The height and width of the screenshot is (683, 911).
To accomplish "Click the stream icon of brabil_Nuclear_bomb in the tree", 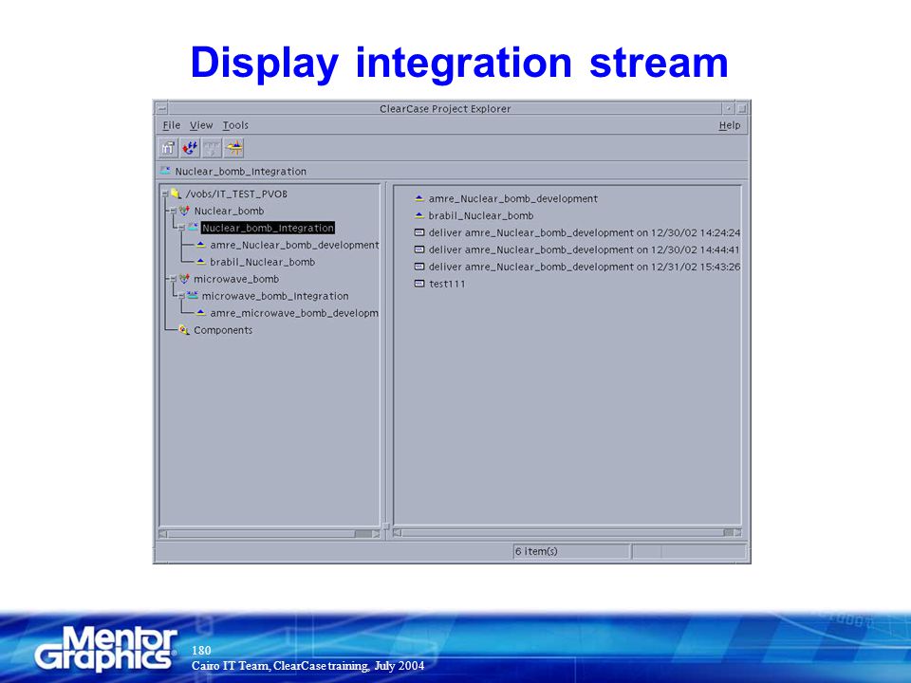I will [x=201, y=262].
